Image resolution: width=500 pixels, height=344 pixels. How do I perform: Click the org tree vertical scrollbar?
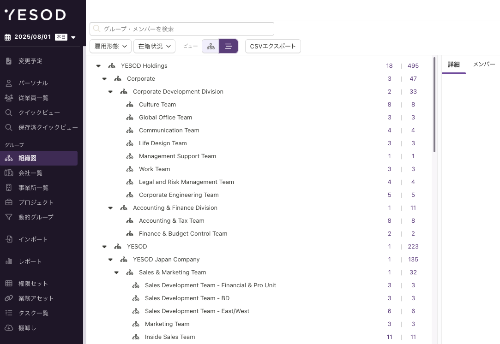pyautogui.click(x=434, y=105)
